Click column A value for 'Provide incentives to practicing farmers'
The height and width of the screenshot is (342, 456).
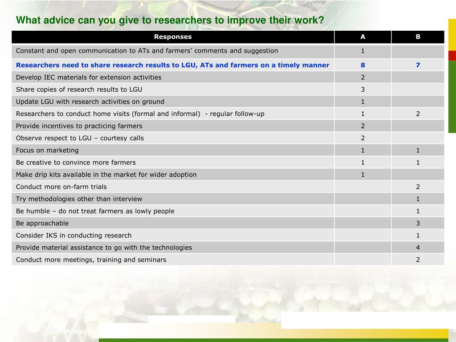[362, 126]
